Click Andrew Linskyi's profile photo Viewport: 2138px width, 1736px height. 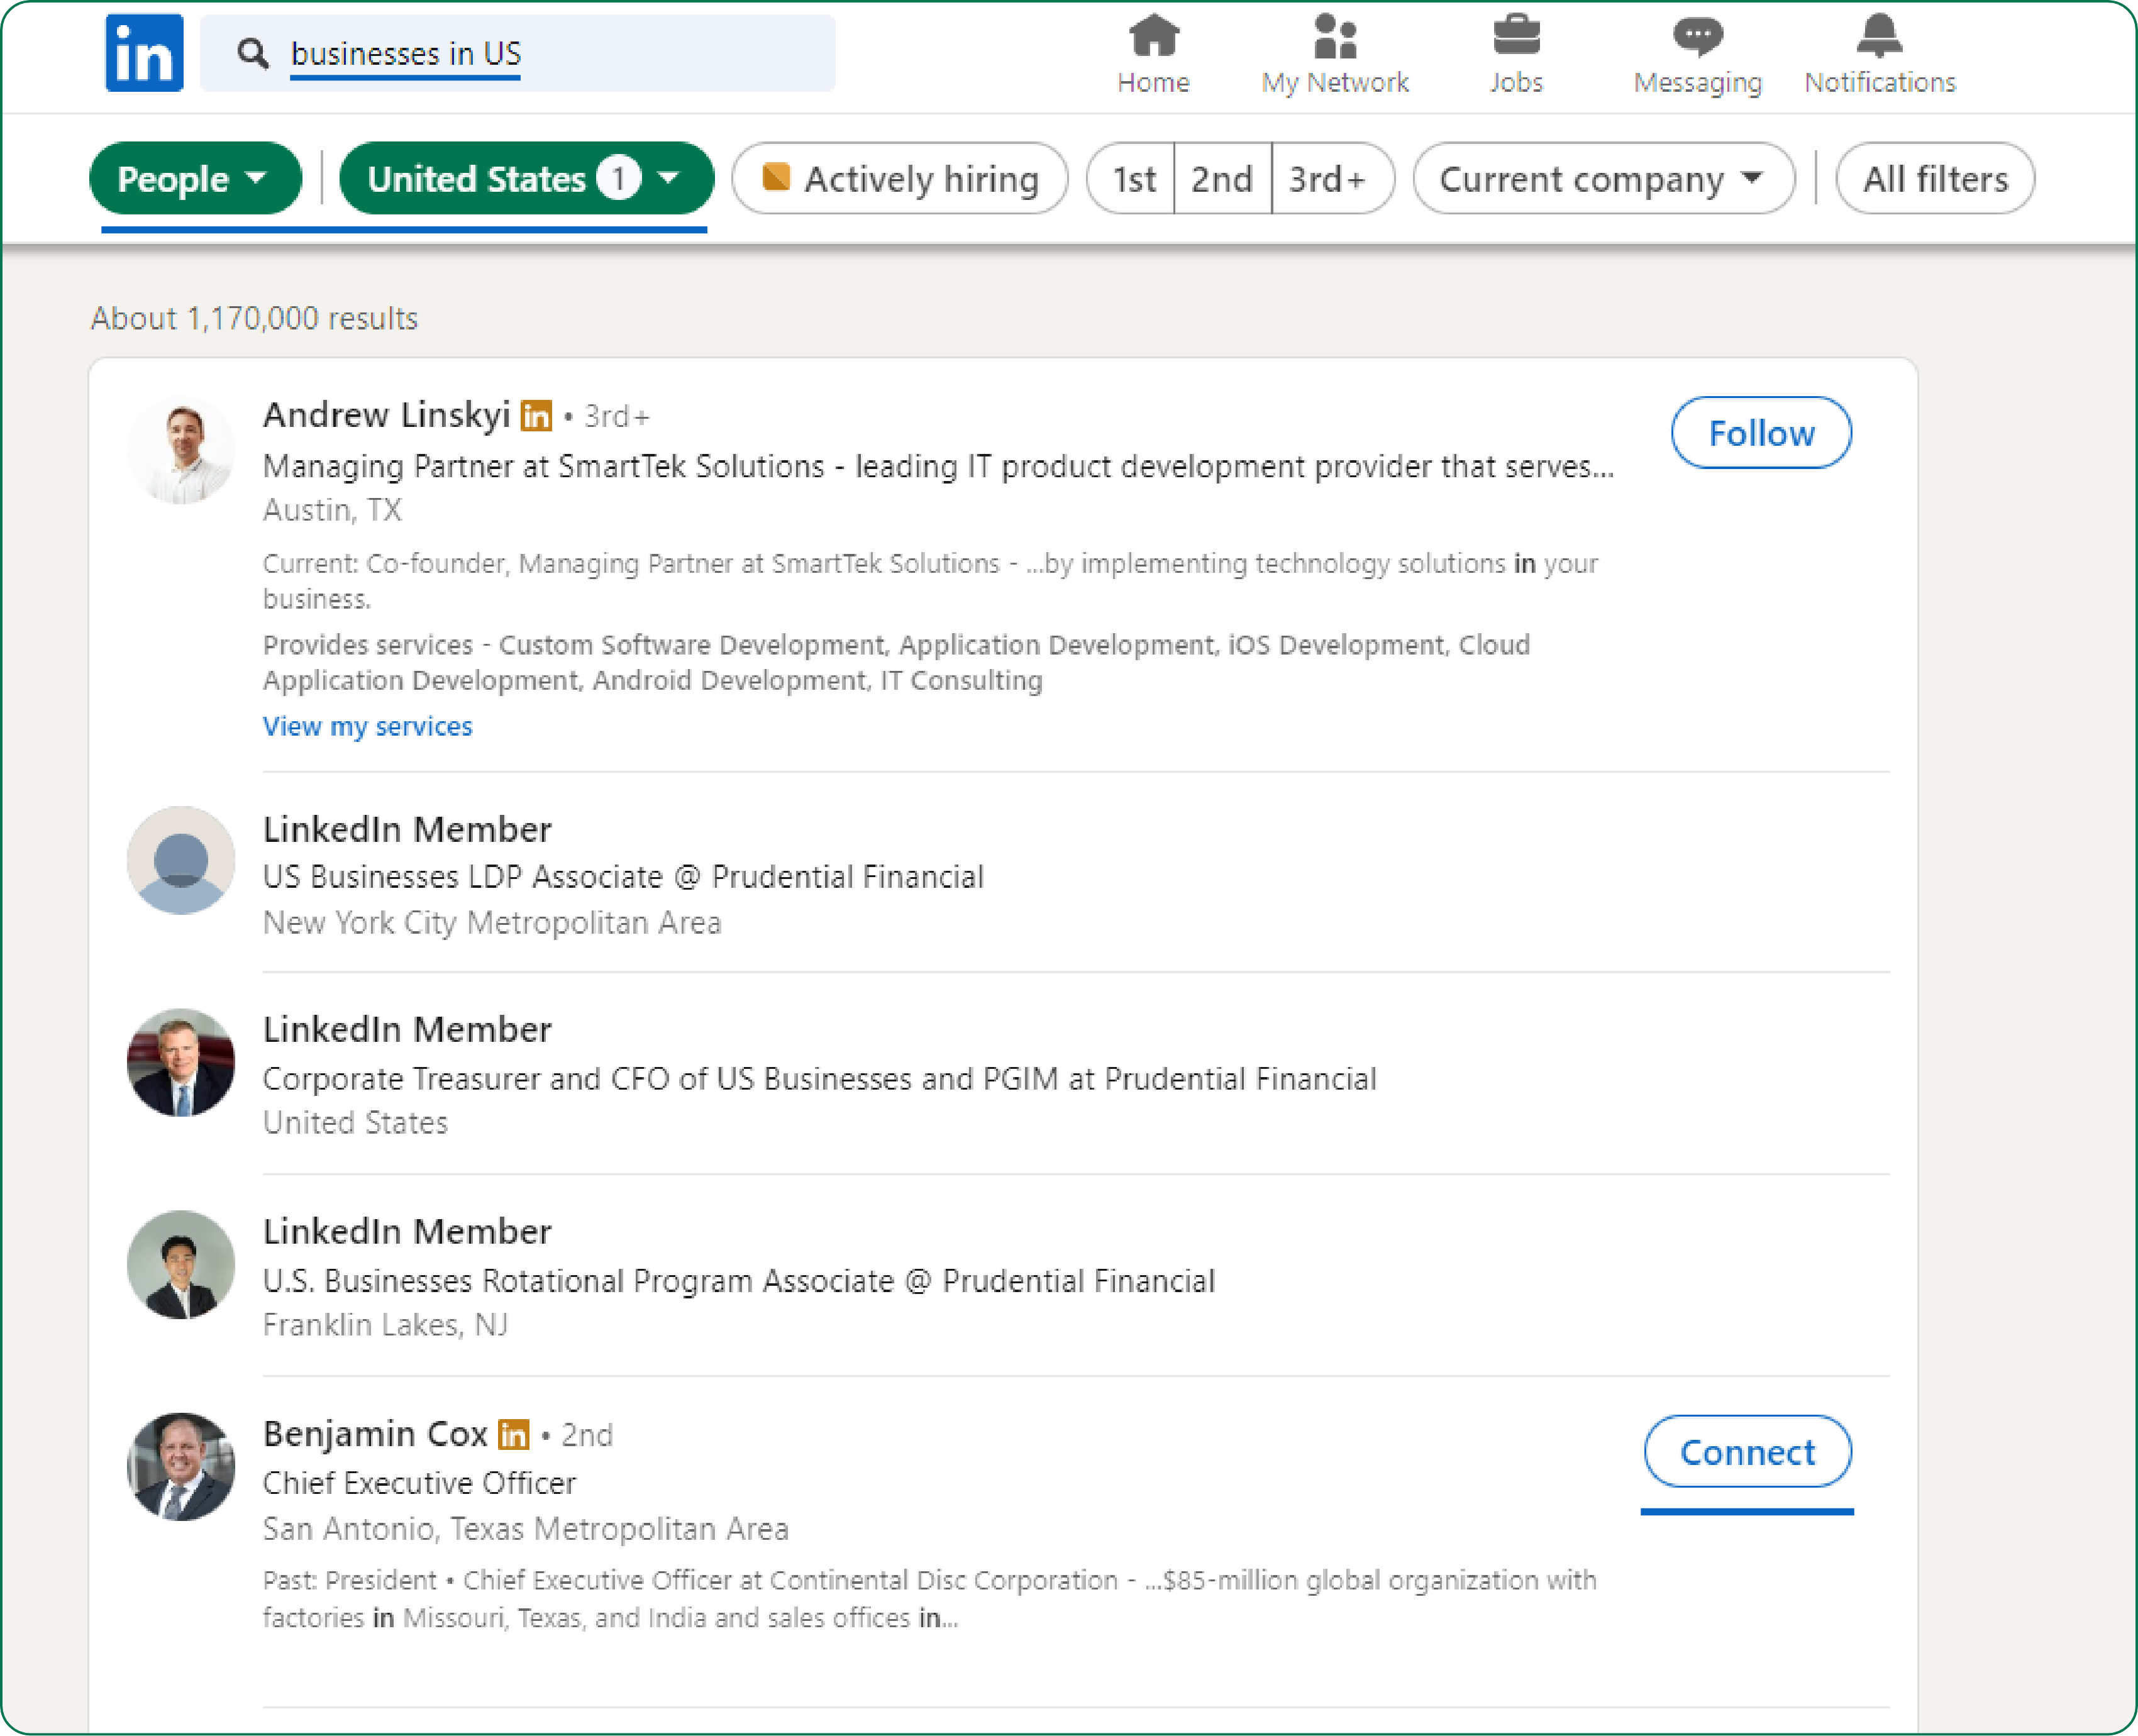pyautogui.click(x=181, y=451)
